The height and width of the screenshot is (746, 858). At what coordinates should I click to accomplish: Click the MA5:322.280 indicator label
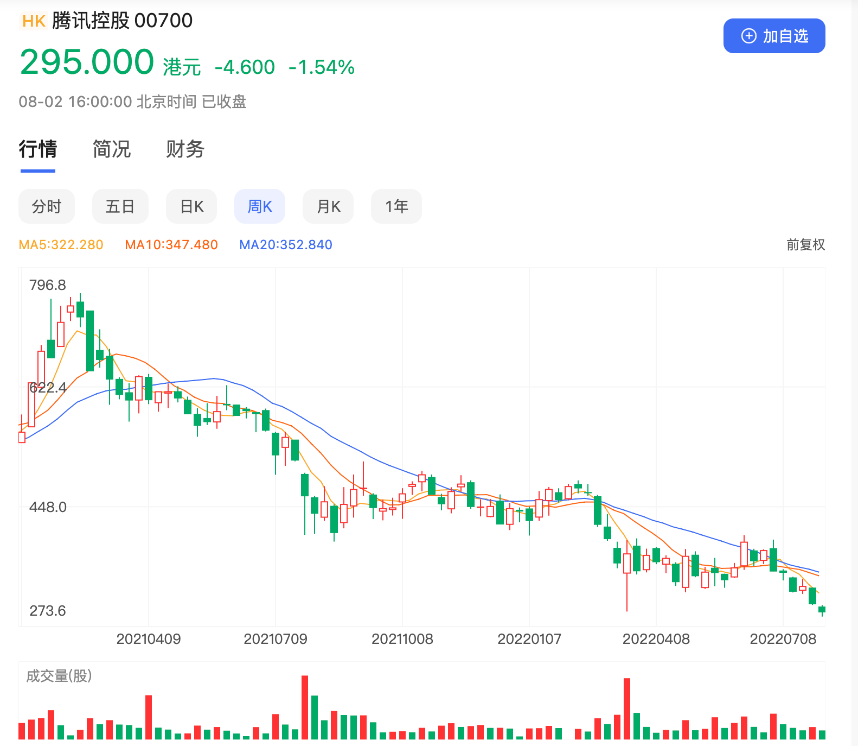click(61, 245)
